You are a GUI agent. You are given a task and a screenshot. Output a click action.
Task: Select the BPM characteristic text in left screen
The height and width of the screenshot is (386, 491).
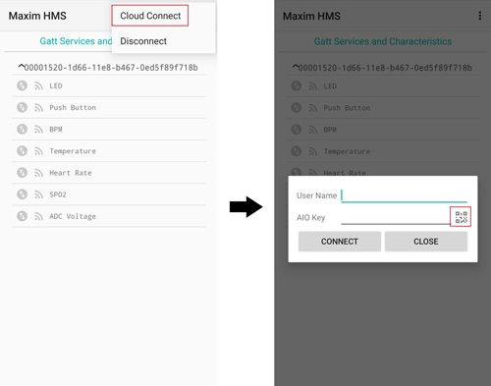[56, 130]
